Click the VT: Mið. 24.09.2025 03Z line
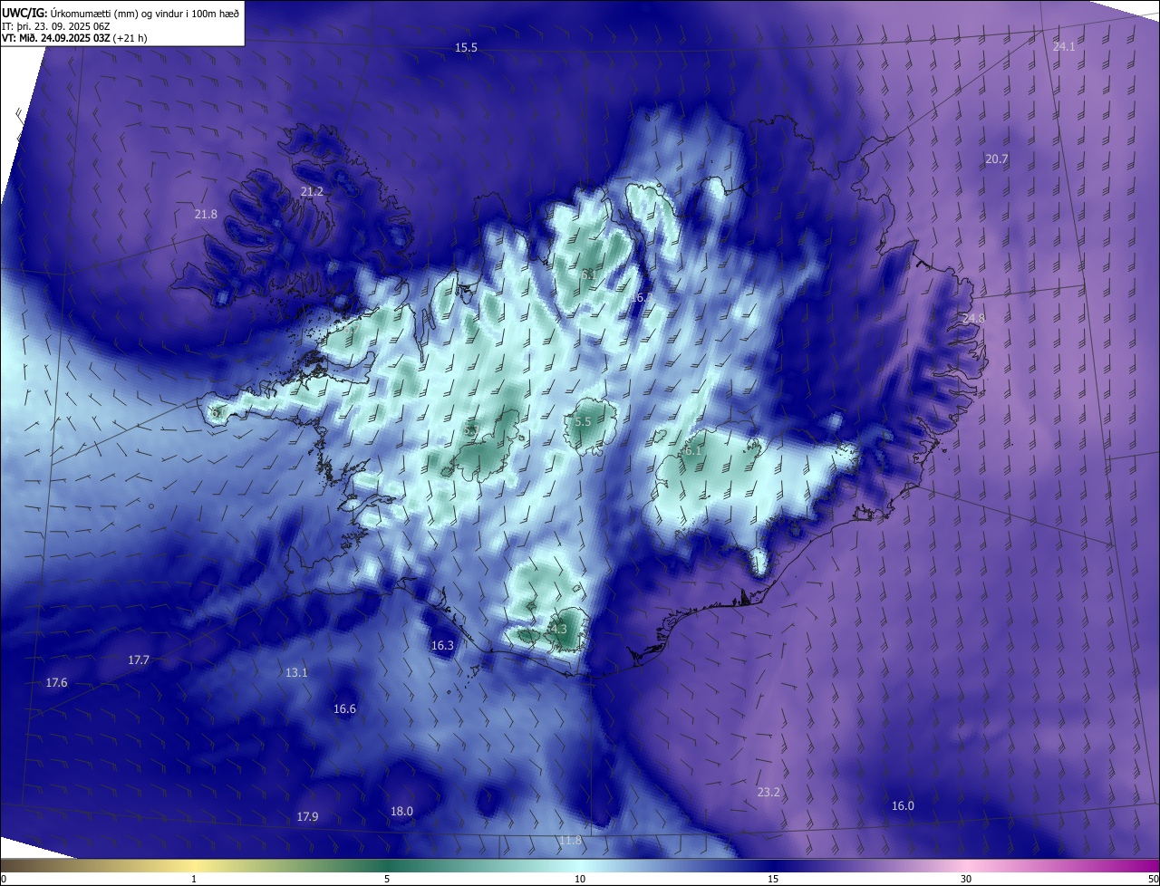Viewport: 1160px width, 886px height. [x=73, y=38]
